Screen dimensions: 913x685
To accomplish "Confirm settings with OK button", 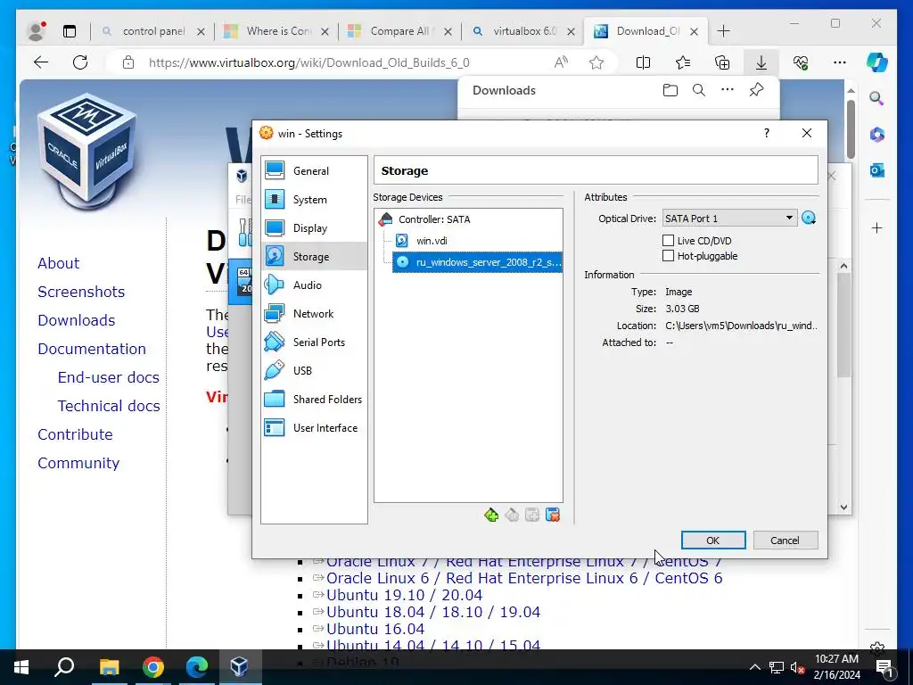I will pyautogui.click(x=712, y=540).
